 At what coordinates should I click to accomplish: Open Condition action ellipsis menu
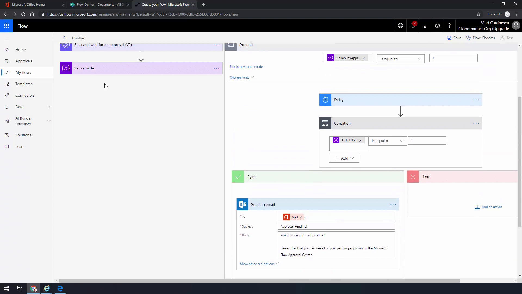(x=476, y=124)
